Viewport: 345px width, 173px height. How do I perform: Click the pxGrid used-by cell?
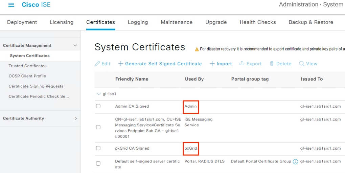tap(191, 148)
